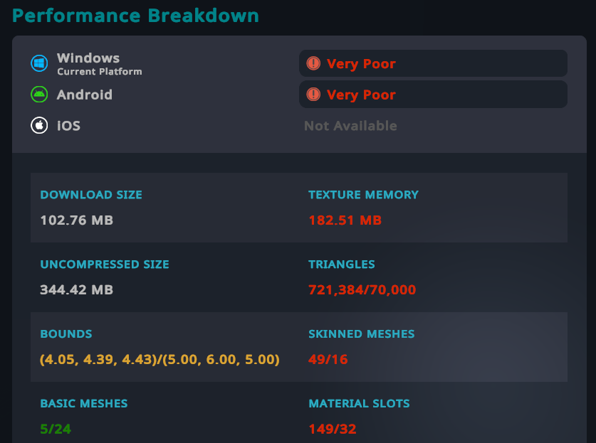Viewport: 596px width, 443px height.
Task: Click the green Android robot icon
Action: [38, 95]
